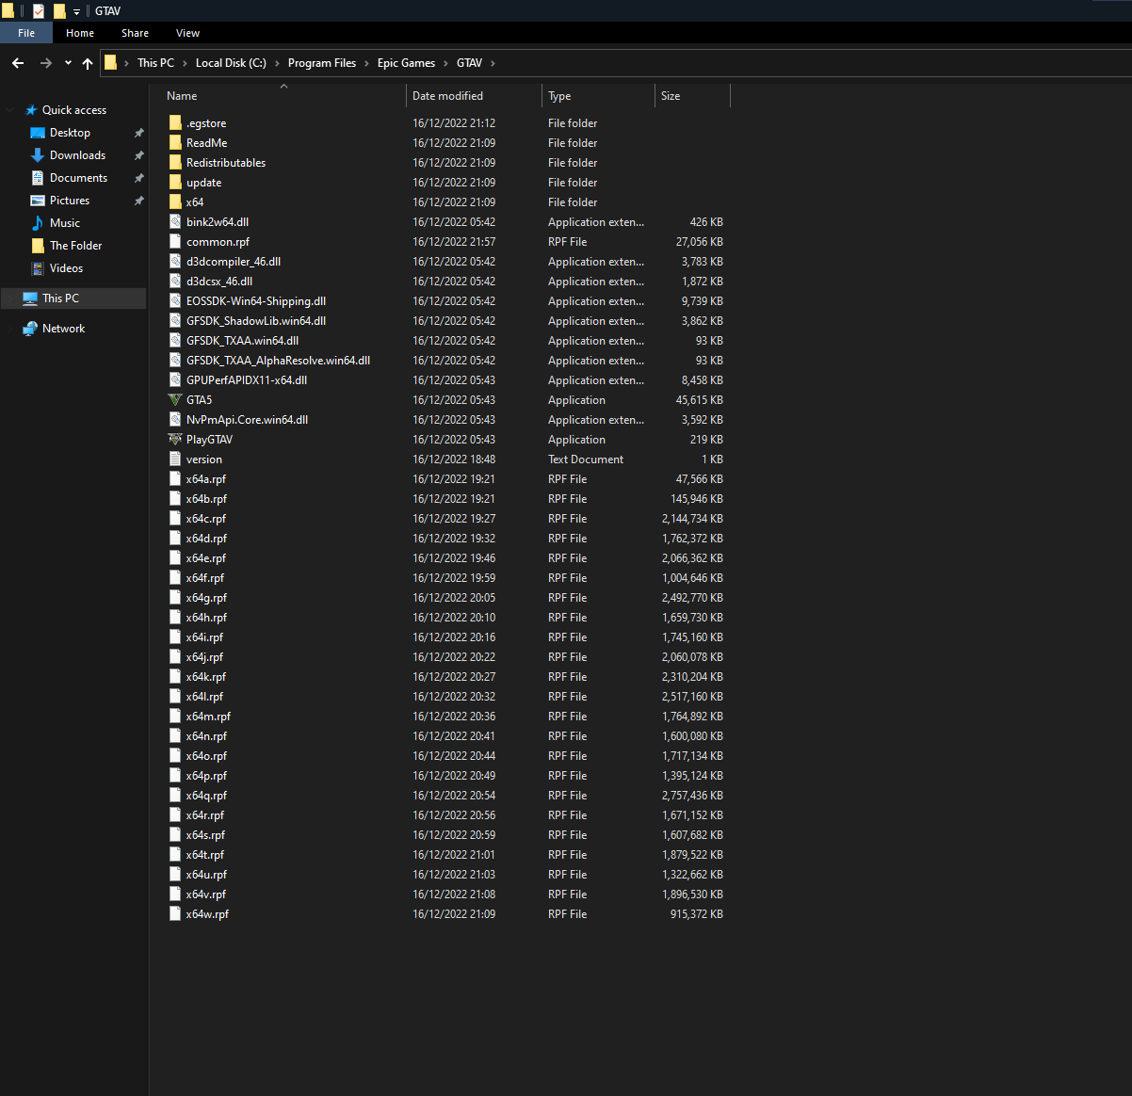Expand chevron after Epic Games in address bar

click(446, 63)
